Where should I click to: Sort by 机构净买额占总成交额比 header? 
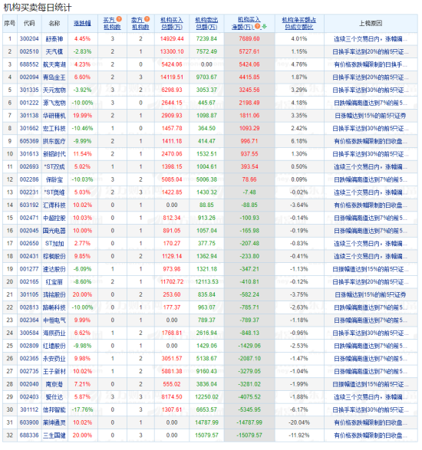(298, 23)
